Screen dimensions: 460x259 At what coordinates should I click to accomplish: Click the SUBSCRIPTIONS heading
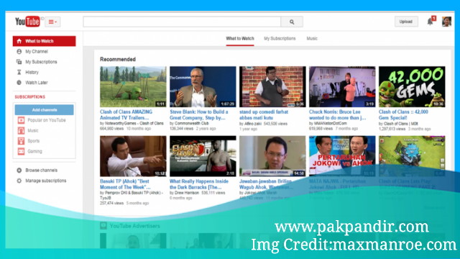click(30, 97)
